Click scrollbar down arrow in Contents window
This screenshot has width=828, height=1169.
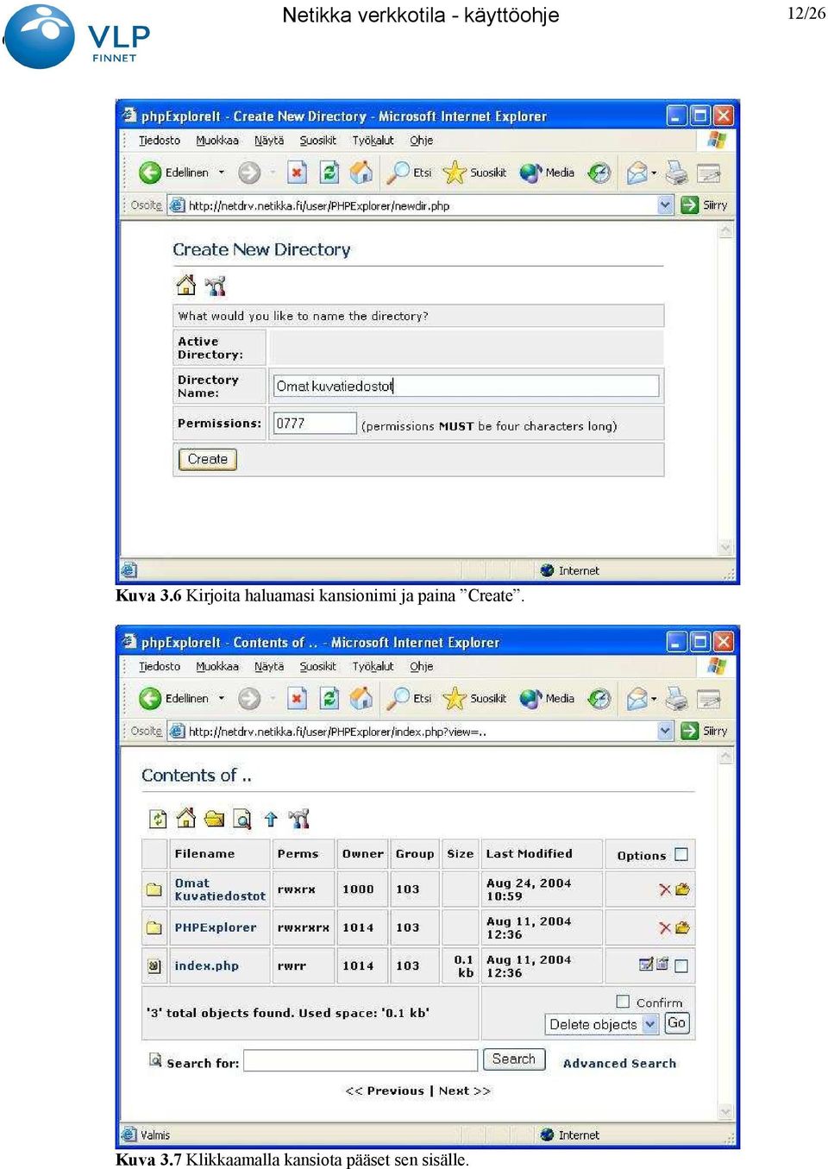click(x=726, y=1111)
